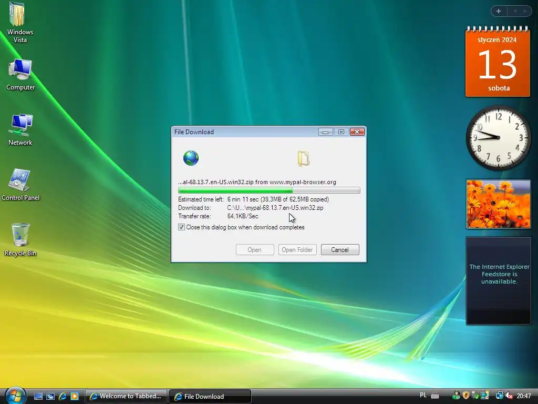Click the Windows Security shield tray icon

465,396
